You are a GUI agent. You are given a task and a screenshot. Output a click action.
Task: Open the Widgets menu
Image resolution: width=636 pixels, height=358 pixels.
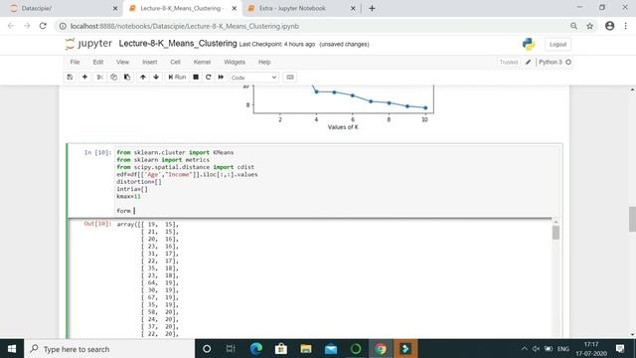[235, 62]
